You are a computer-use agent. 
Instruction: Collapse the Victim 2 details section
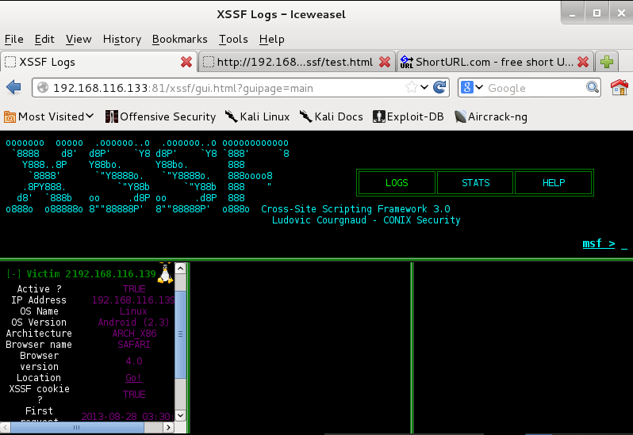[13, 273]
